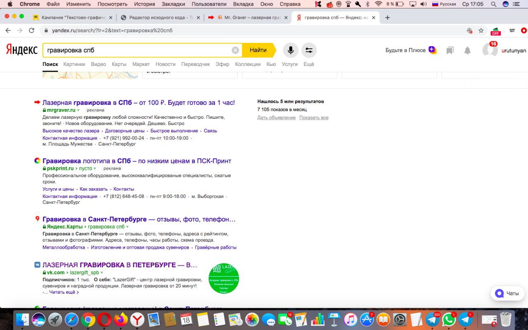Click the Chrome address bar URL
The image size is (528, 330).
(112, 31)
